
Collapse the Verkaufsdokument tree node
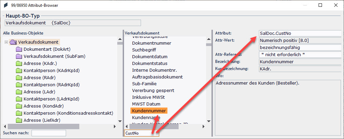[6, 42]
